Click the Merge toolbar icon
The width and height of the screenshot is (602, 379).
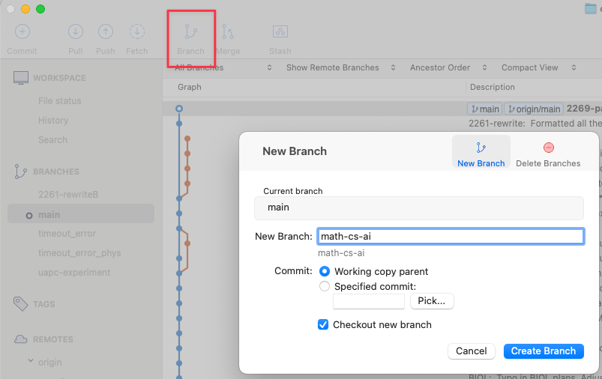[x=228, y=32]
